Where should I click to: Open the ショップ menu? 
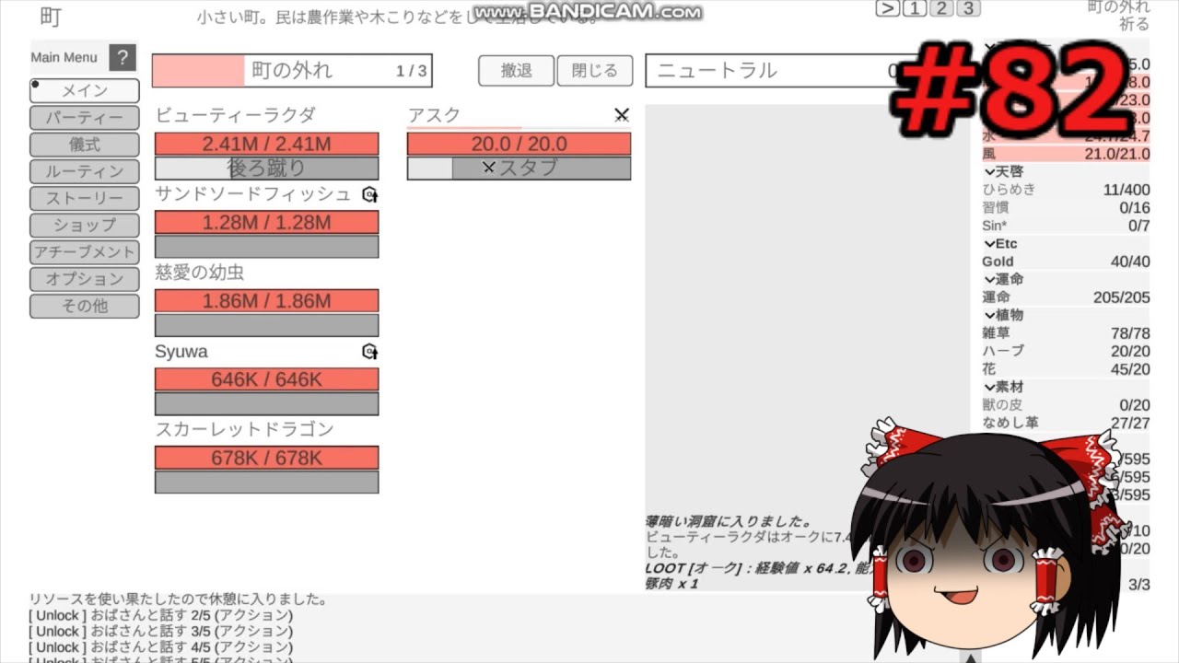tap(85, 225)
